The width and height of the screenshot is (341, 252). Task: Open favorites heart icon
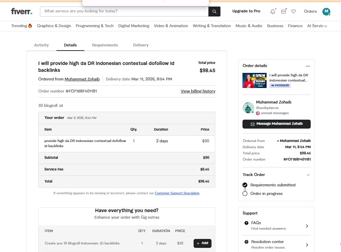tap(293, 11)
